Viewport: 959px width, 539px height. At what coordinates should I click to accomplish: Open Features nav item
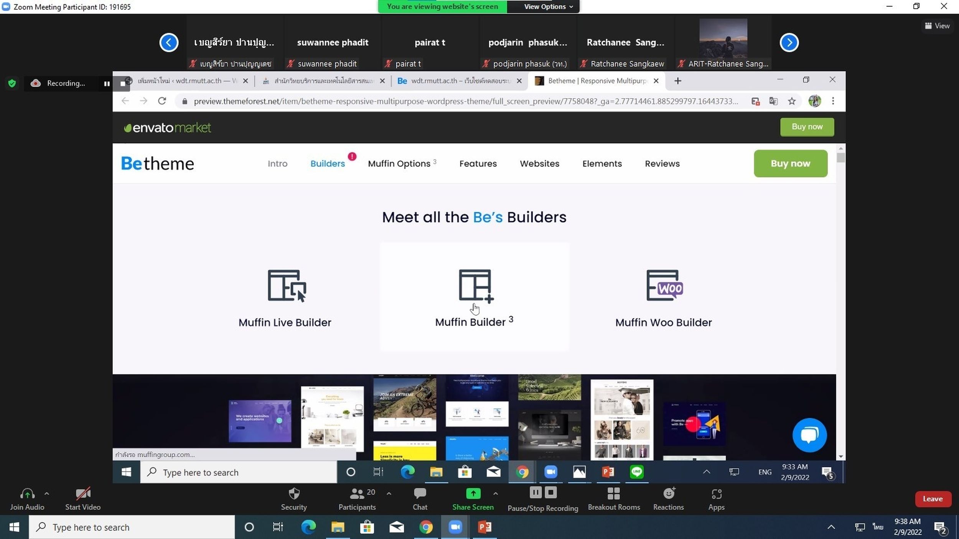478,164
